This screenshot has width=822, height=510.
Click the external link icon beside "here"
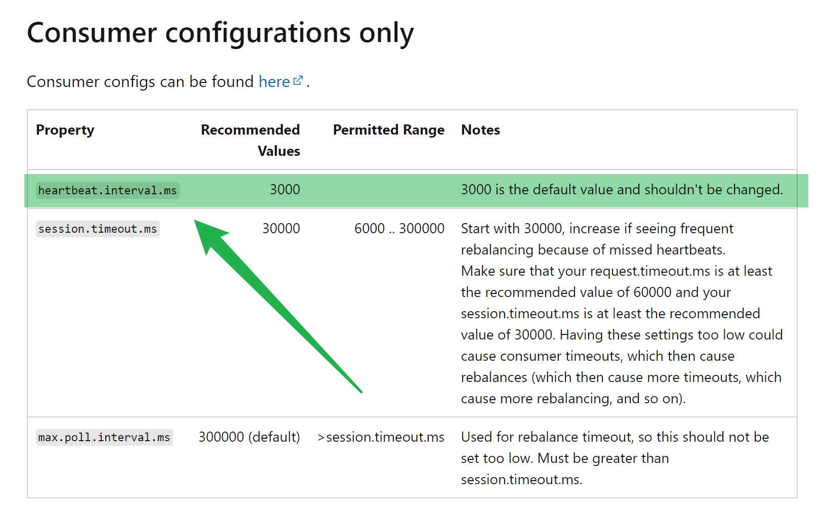tap(298, 80)
